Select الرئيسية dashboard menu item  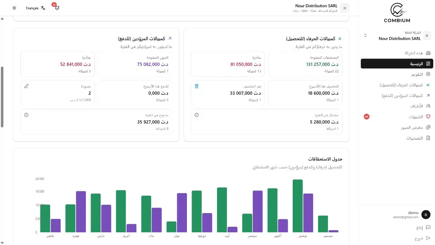click(397, 64)
